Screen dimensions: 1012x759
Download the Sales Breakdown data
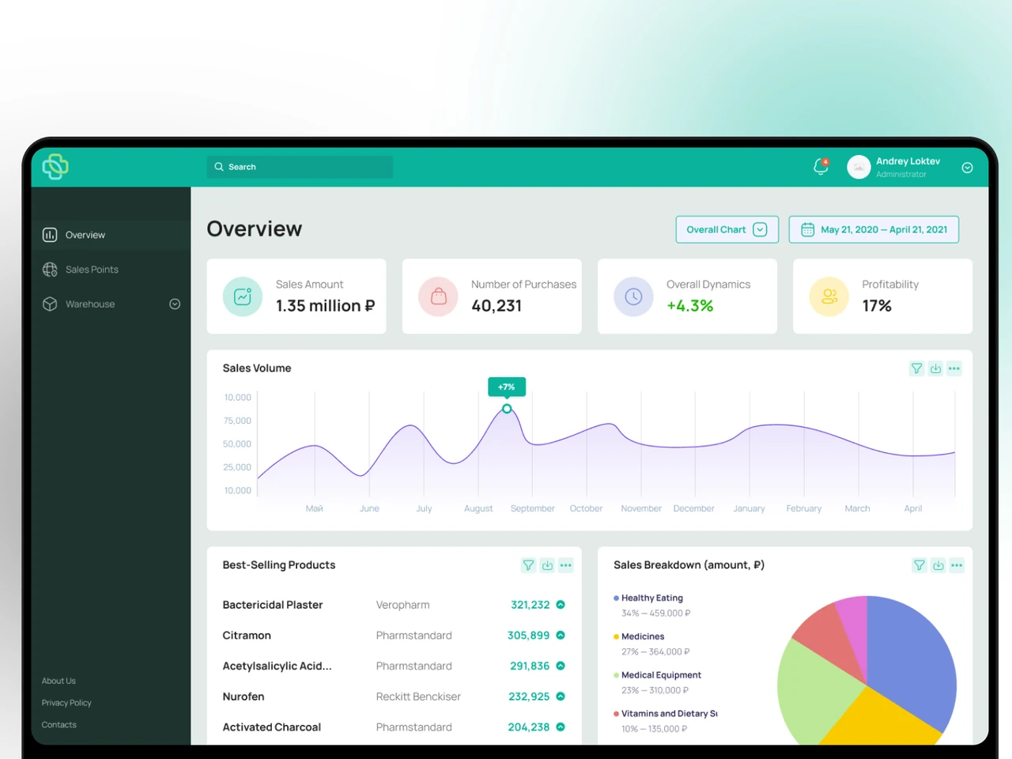(x=938, y=565)
